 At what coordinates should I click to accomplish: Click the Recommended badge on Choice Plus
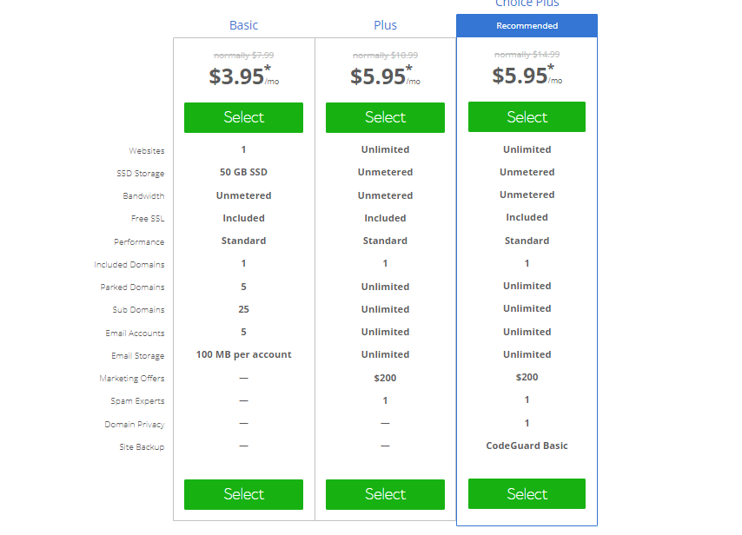point(527,25)
